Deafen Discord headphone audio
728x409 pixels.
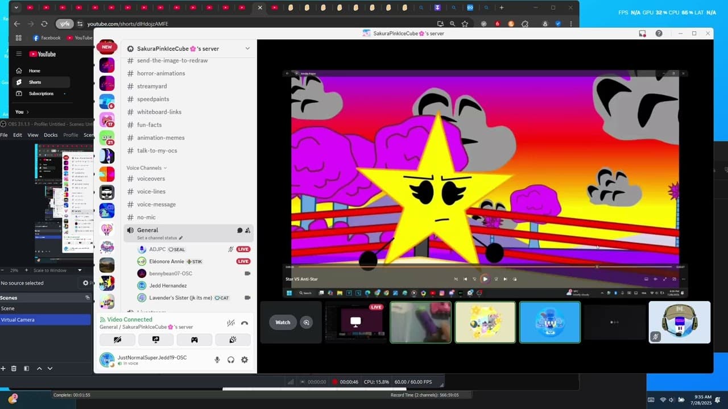point(231,360)
